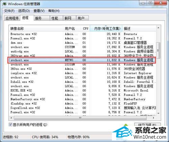
Task: Toggle 显示所有用户的进程 checkbox
Action: click(10, 125)
